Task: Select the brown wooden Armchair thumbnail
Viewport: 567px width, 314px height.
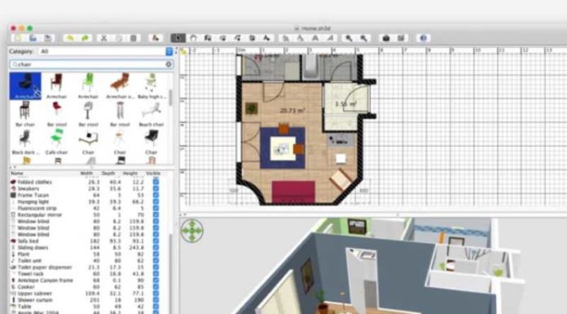Action: coord(56,86)
